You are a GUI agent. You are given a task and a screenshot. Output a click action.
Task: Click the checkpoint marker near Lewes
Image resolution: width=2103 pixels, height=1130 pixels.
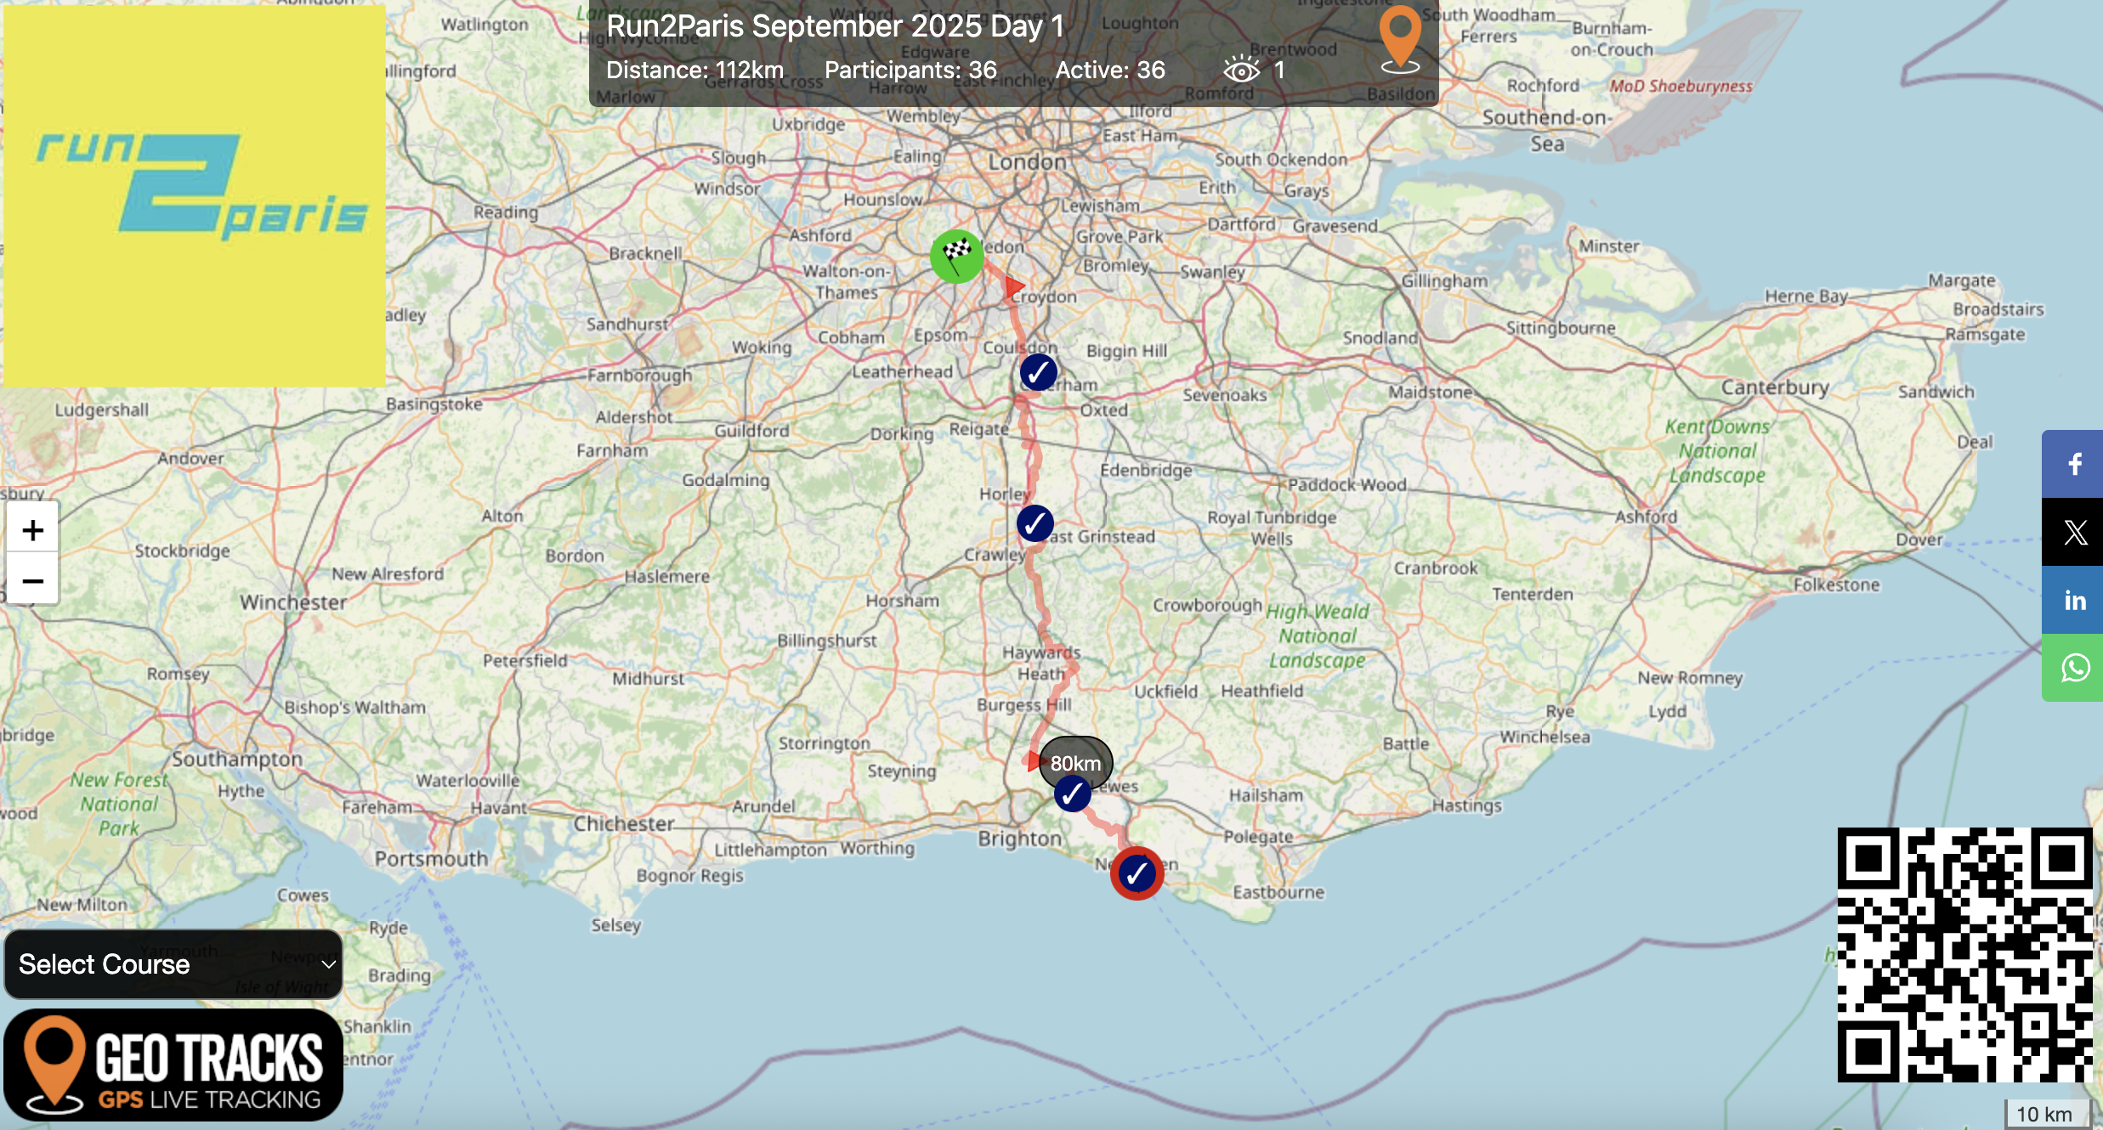[1073, 794]
